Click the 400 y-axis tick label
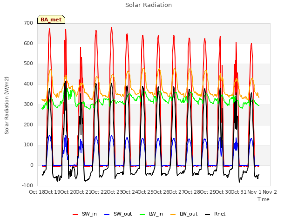This screenshot has height=223, width=298. coord(28,84)
